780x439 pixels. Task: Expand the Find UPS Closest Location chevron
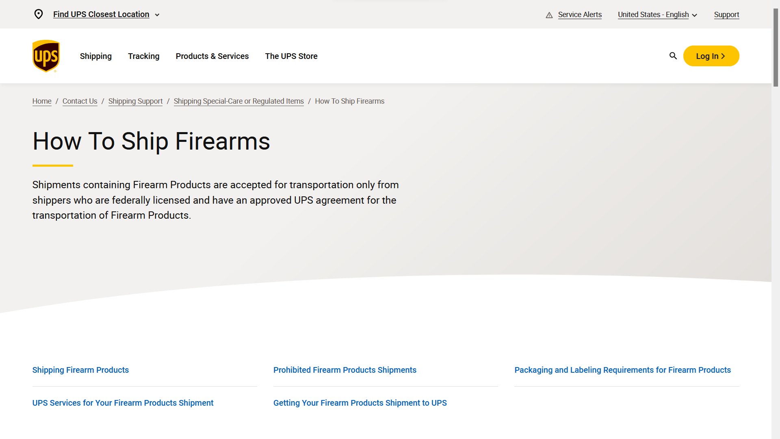click(x=157, y=15)
